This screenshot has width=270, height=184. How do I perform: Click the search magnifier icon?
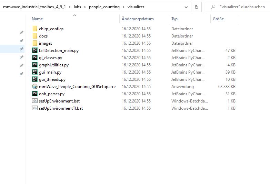213,7
